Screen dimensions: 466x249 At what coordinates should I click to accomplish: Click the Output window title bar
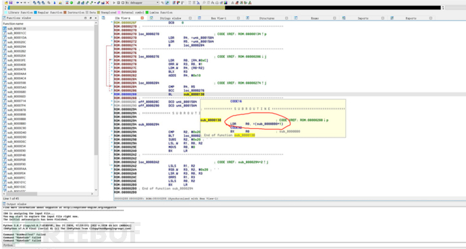coord(234,204)
